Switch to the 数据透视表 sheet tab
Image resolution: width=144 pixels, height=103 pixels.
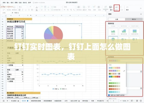(x=58, y=101)
